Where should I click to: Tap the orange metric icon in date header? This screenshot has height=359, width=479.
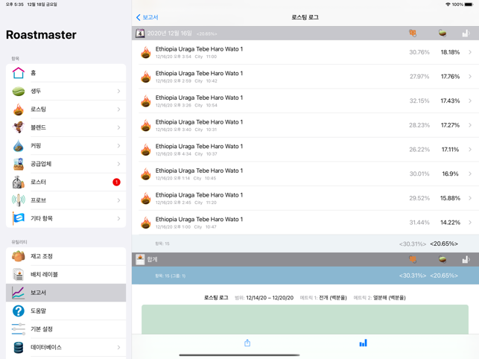click(x=413, y=33)
